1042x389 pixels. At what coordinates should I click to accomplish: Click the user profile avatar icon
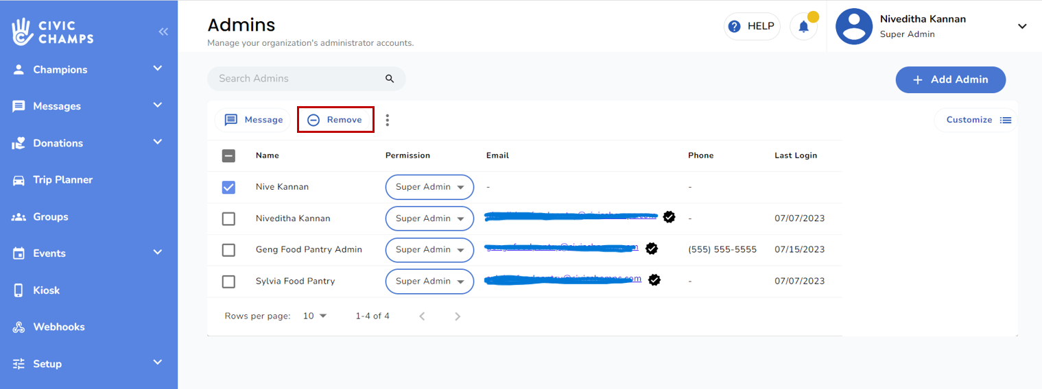[x=853, y=27]
